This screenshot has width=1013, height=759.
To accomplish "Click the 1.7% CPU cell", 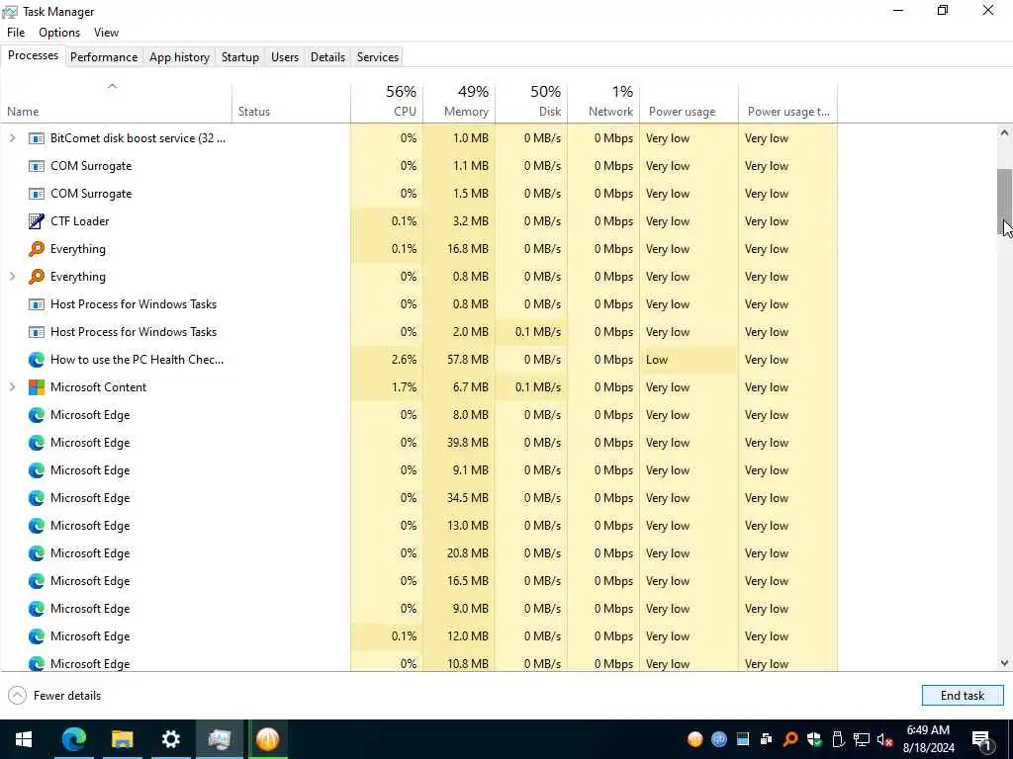I will point(387,387).
